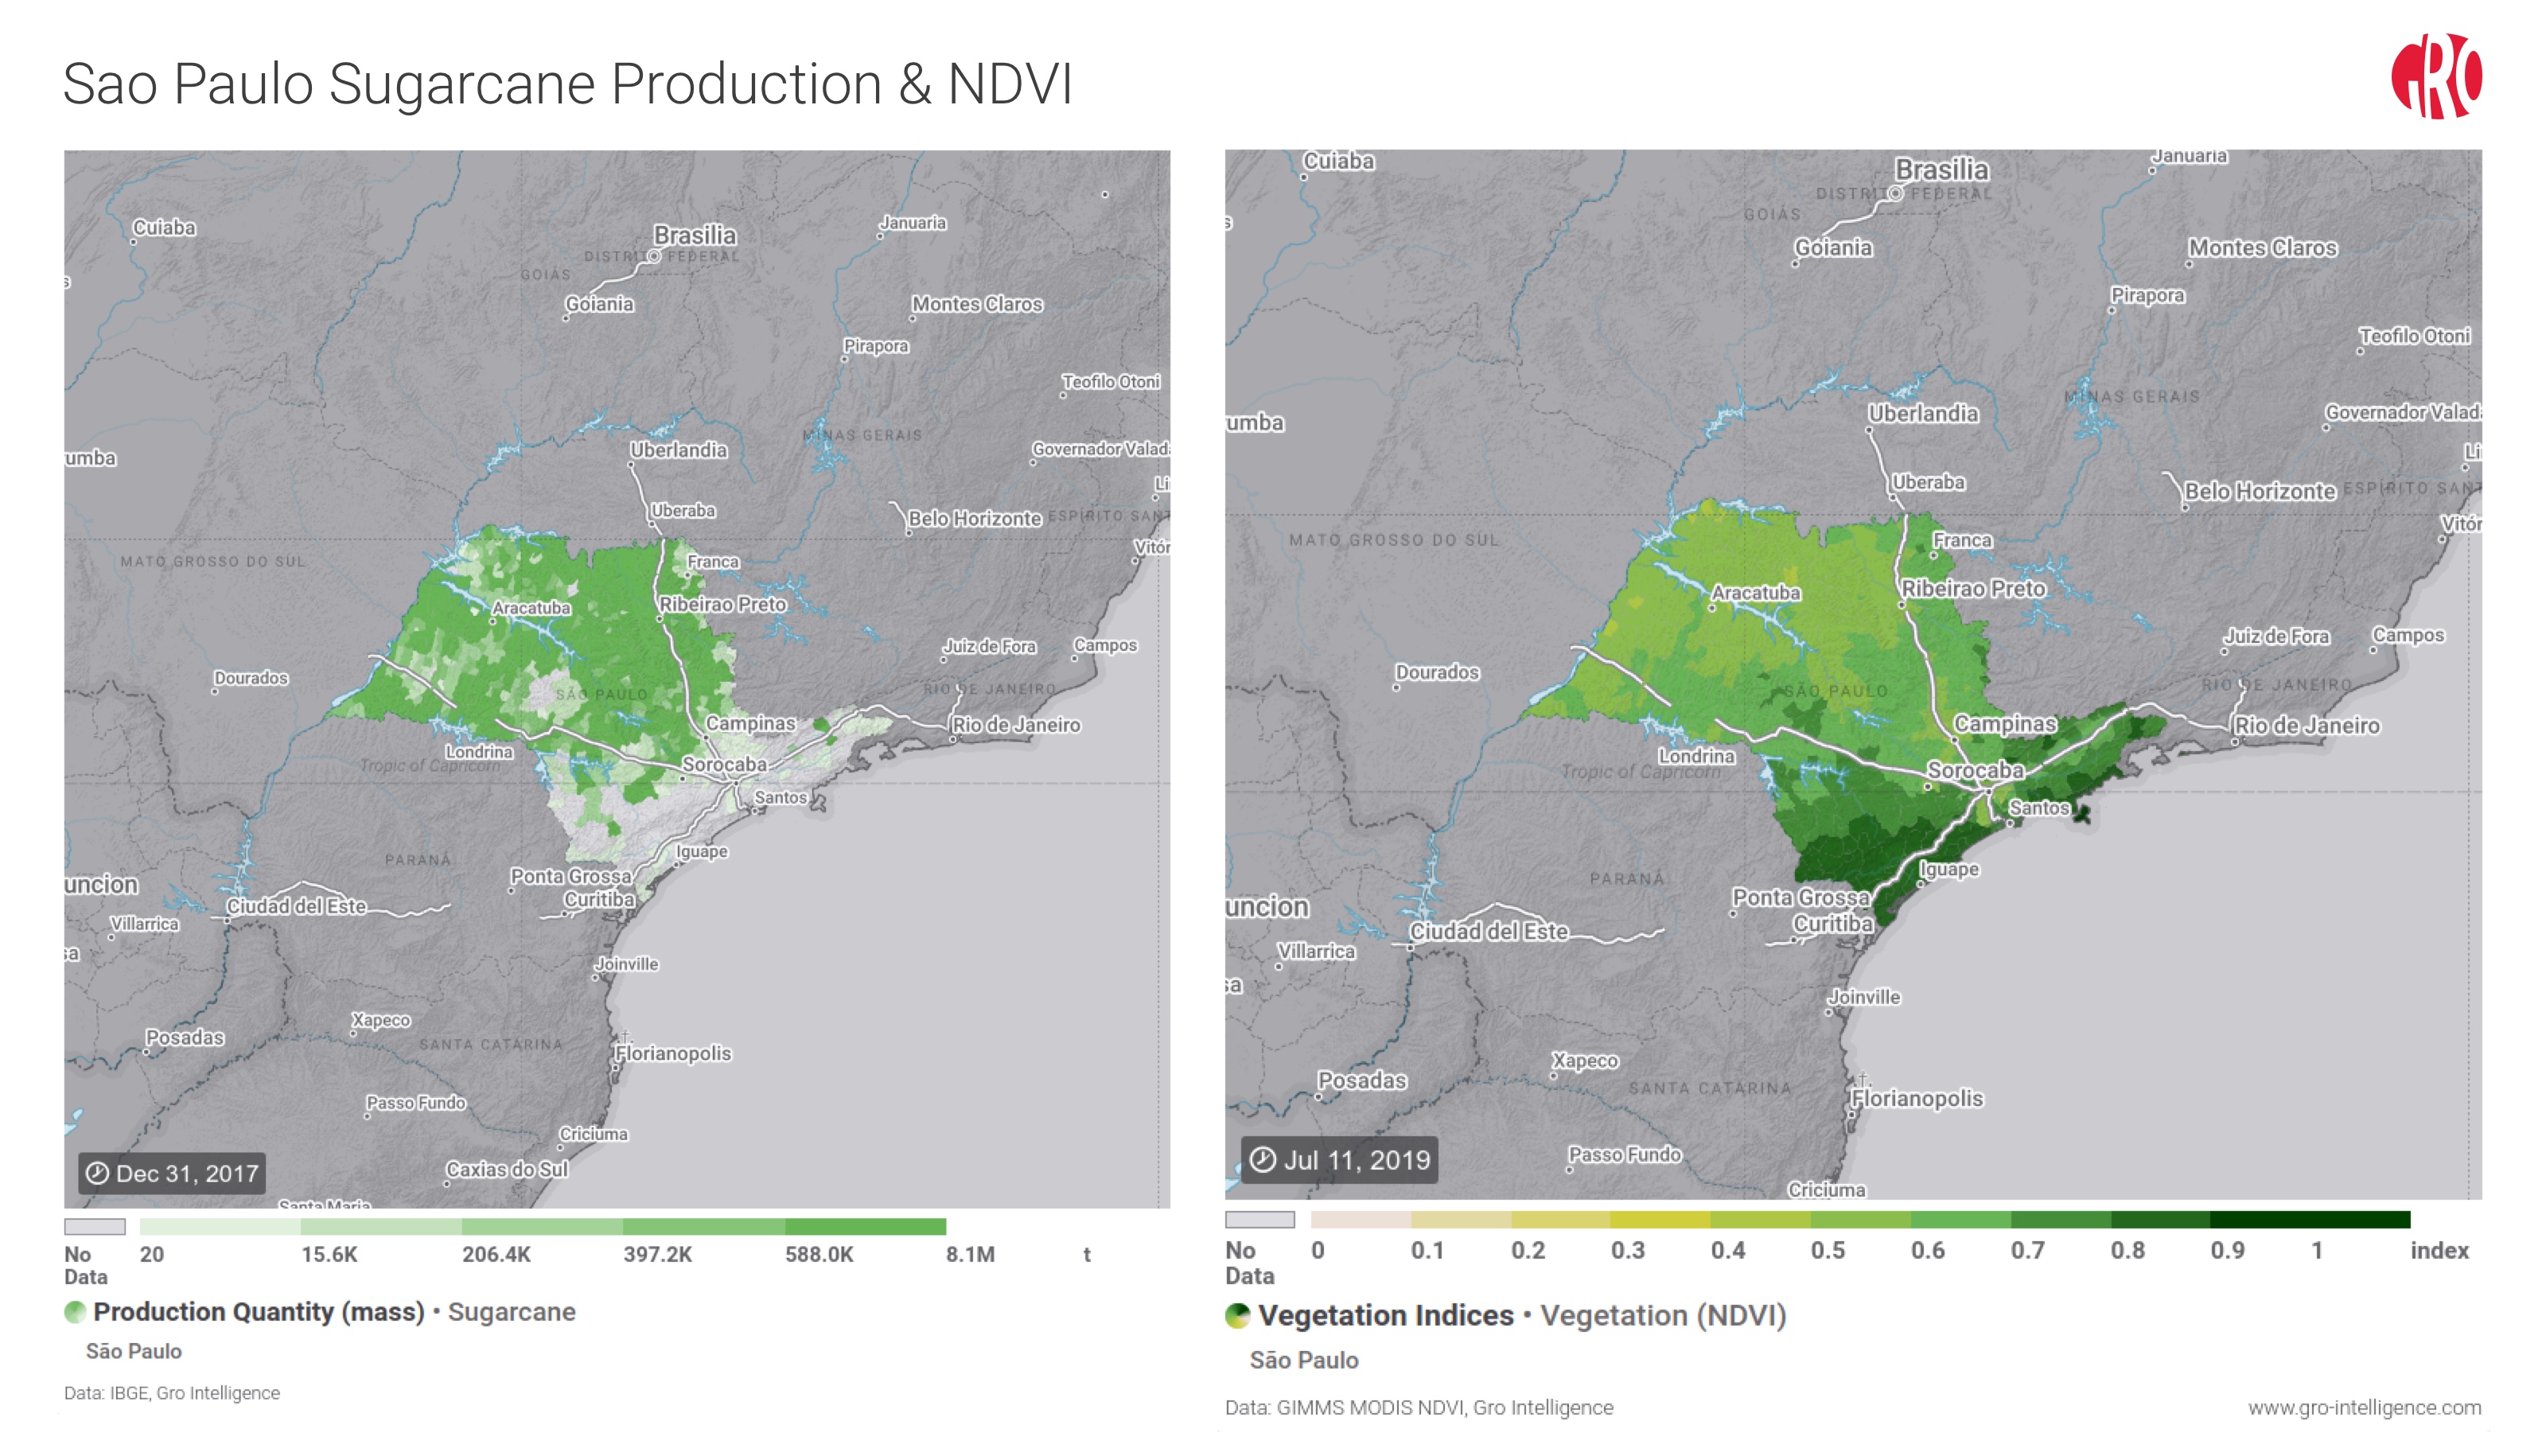Select the lightest production legend segment at 20
Viewport: 2546px width, 1456px height.
point(220,1226)
